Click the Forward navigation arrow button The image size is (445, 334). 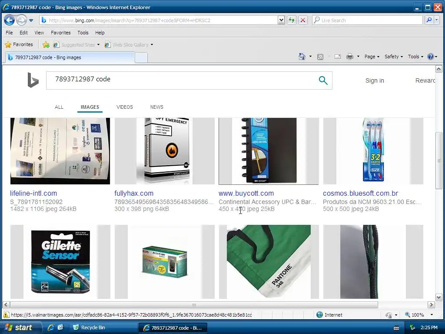pyautogui.click(x=21, y=20)
